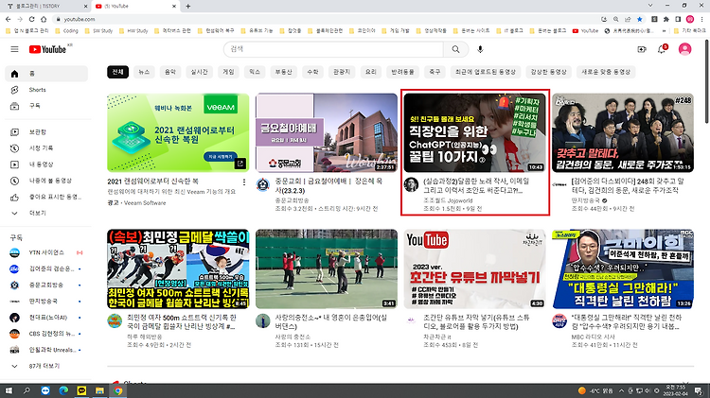
Task: Open liked videos 좋아요 표시한 동영상
Action: point(46,198)
